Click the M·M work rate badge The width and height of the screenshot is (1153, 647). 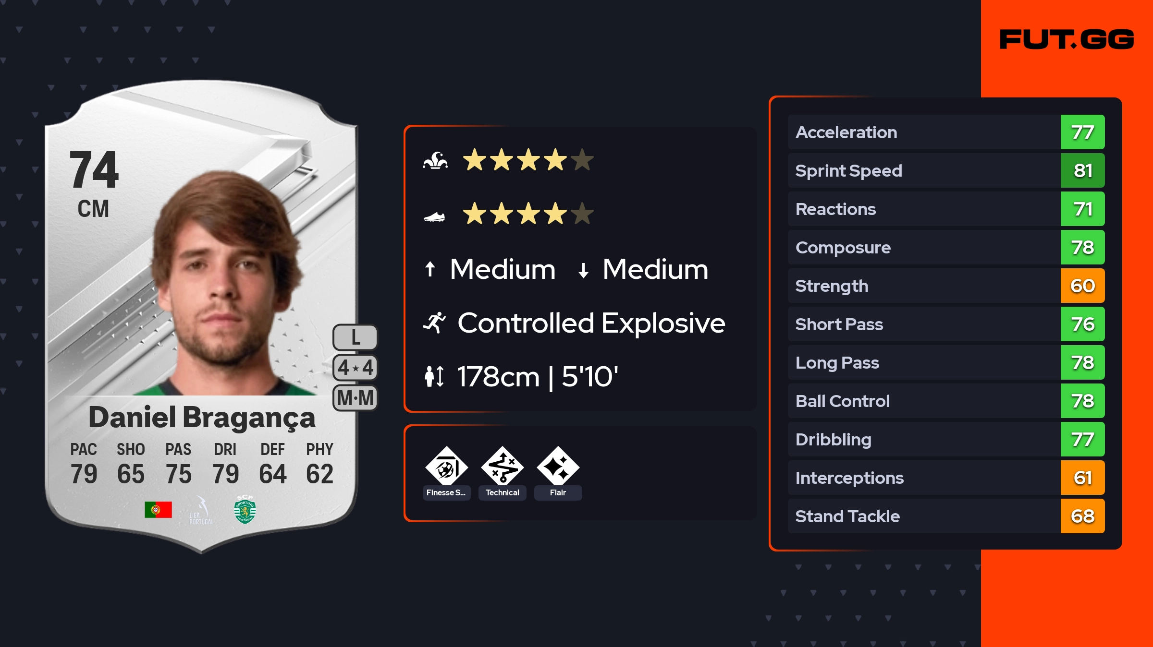[x=355, y=398]
